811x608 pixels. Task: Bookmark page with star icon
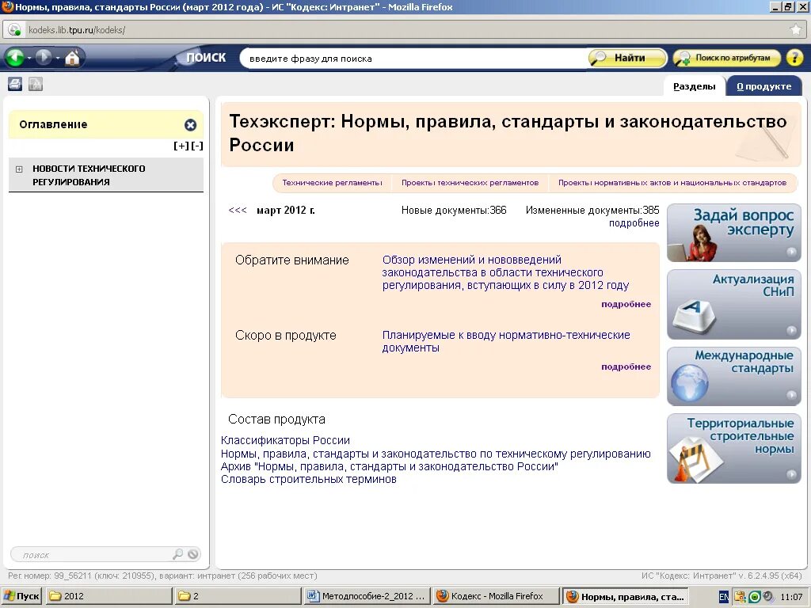click(x=796, y=30)
